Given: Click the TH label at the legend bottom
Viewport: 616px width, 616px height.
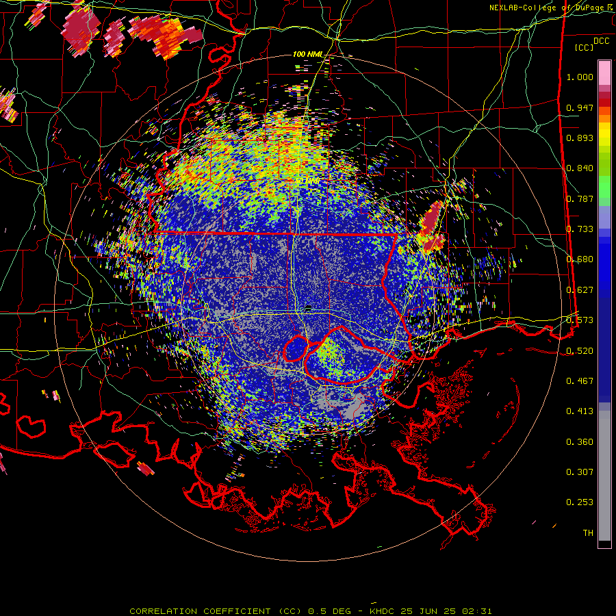Looking at the screenshot, I should pyautogui.click(x=588, y=532).
